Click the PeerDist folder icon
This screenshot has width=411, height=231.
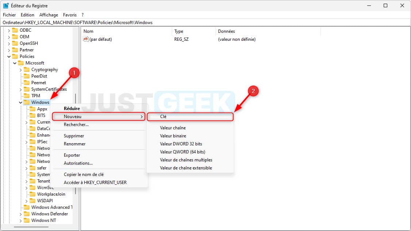[27, 76]
